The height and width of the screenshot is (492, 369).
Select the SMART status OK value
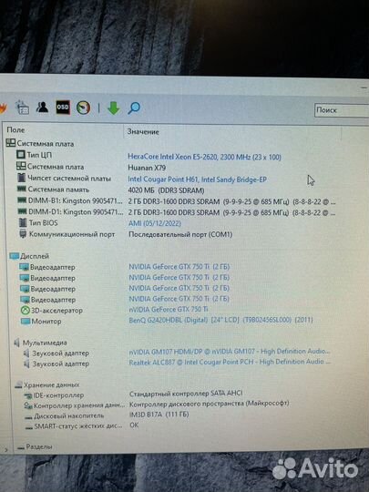pos(134,425)
